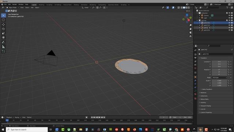Image resolution: width=234 pixels, height=132 pixels.
Task: Select the Select Box tool in the viewport toolbar
Action: click(3, 15)
